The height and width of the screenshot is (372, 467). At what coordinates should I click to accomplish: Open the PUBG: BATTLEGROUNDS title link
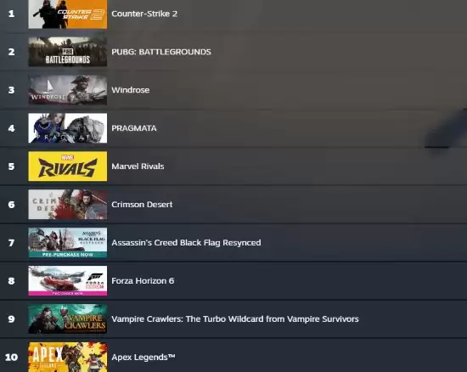point(161,52)
